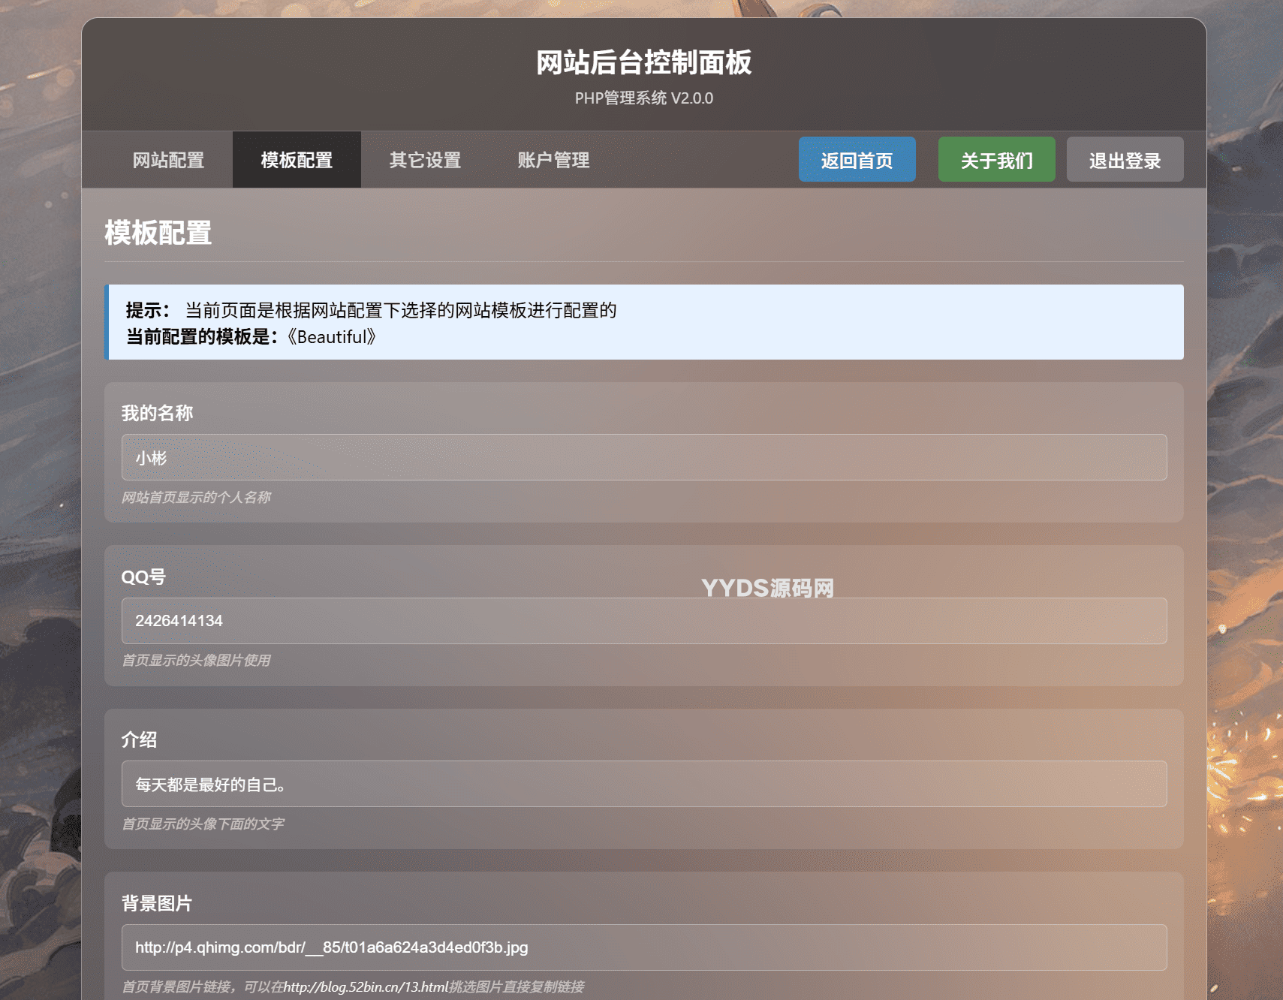The height and width of the screenshot is (1000, 1283).
Task: Click the QQ number 2426414134 in its field
Action: pos(178,621)
